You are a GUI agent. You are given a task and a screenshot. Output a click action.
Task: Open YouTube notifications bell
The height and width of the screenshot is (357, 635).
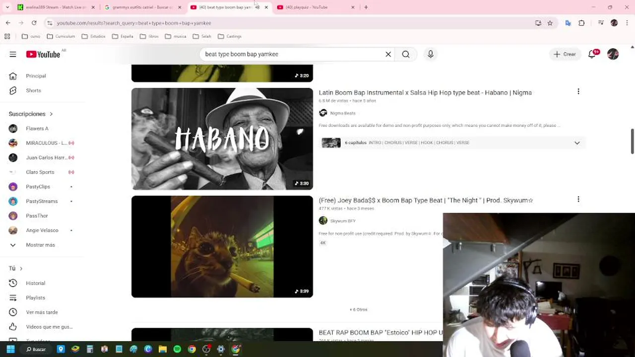pyautogui.click(x=592, y=54)
